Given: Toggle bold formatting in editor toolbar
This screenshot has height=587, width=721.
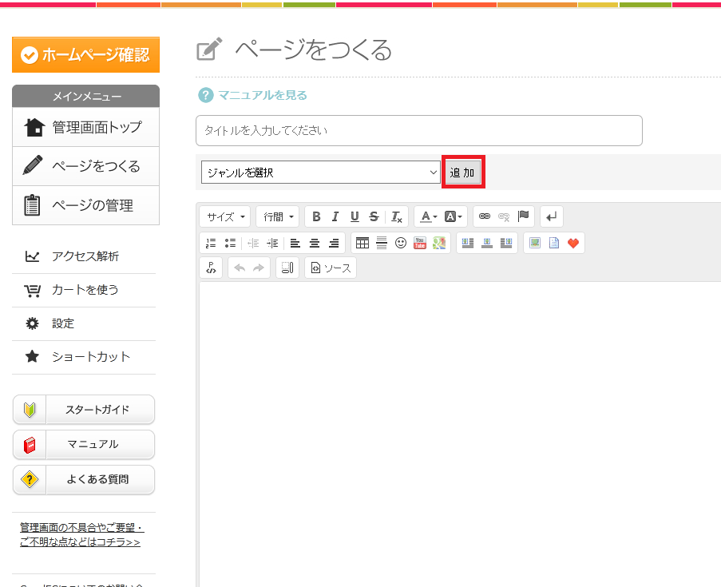Looking at the screenshot, I should [x=317, y=216].
